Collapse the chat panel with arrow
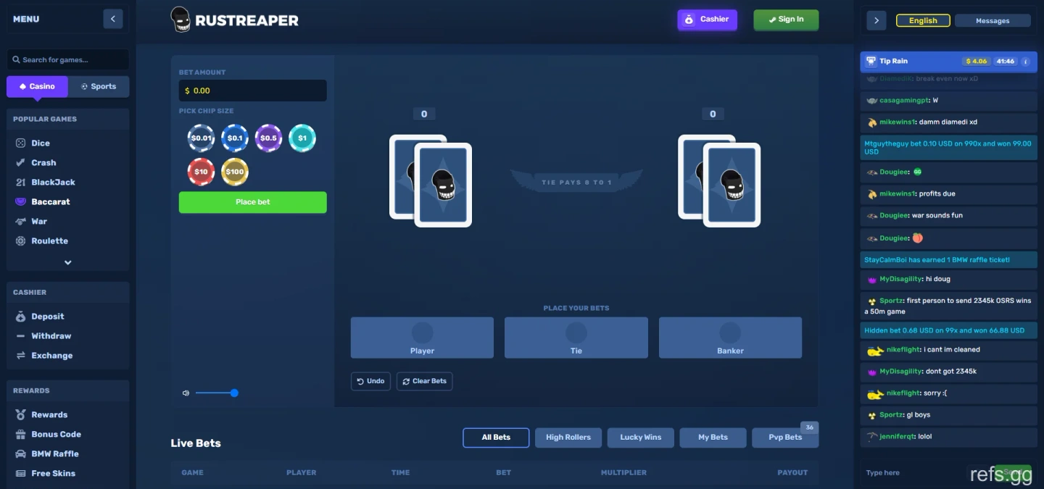The image size is (1044, 489). point(877,20)
